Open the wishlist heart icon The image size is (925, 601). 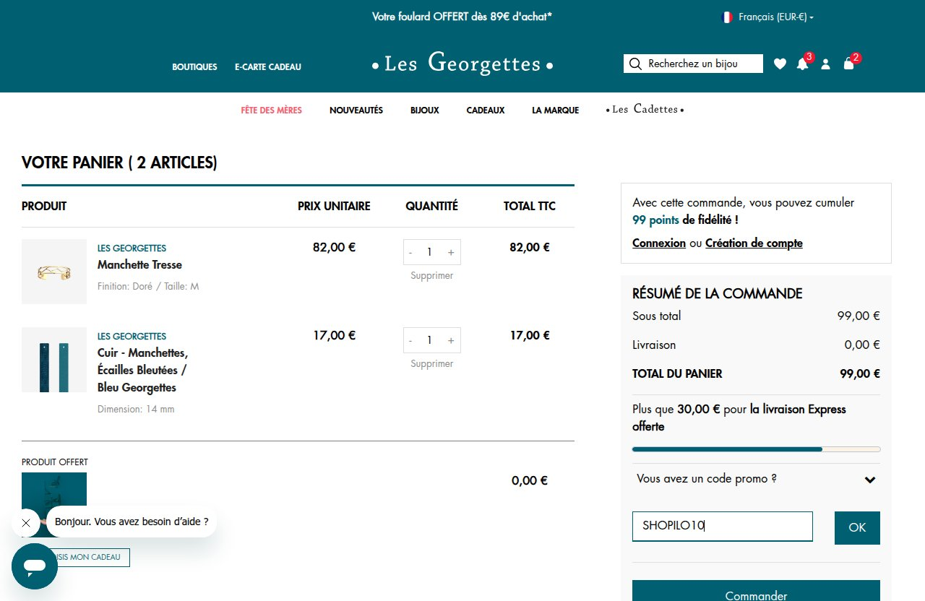[780, 64]
